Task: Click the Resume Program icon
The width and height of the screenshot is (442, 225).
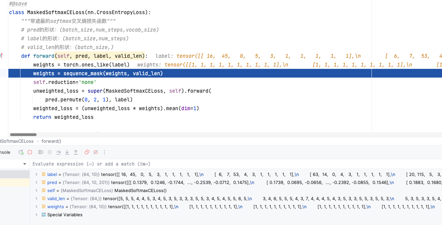Action: (x=41, y=152)
